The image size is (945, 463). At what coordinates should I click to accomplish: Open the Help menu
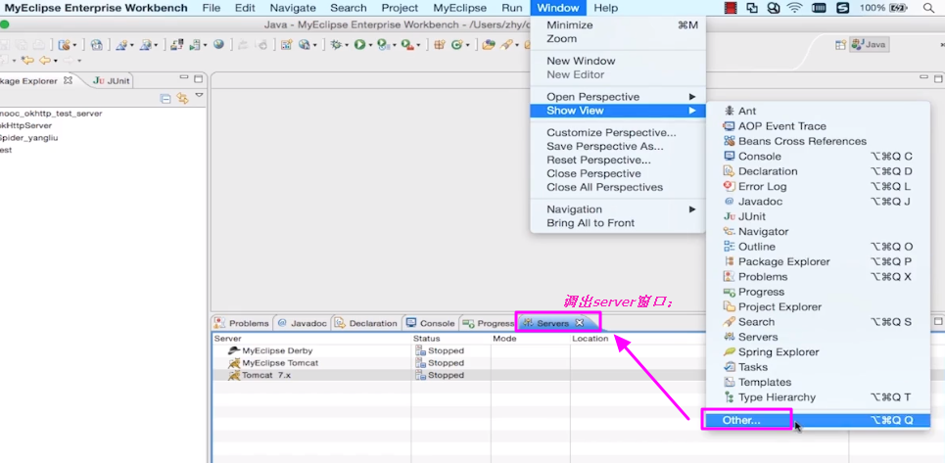pos(606,8)
